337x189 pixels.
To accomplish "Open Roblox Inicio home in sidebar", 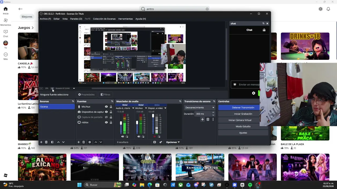I will [6, 10].
